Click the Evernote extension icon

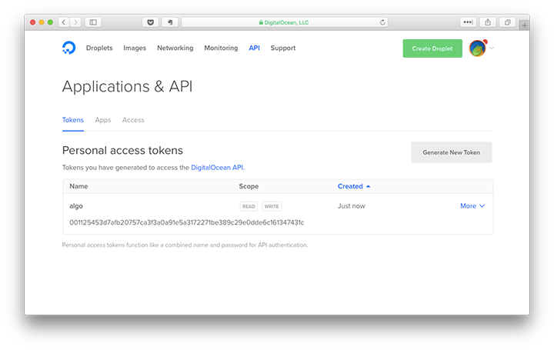[x=169, y=22]
